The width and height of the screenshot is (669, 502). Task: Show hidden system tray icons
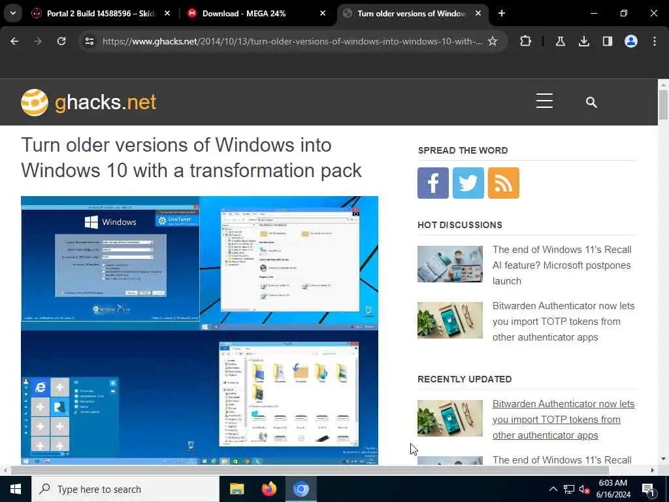point(553,489)
